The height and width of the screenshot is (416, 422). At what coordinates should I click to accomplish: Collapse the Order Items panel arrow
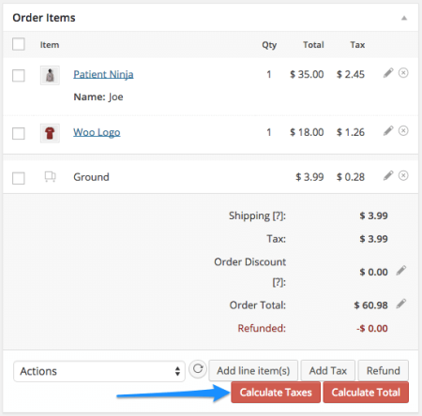pyautogui.click(x=404, y=18)
